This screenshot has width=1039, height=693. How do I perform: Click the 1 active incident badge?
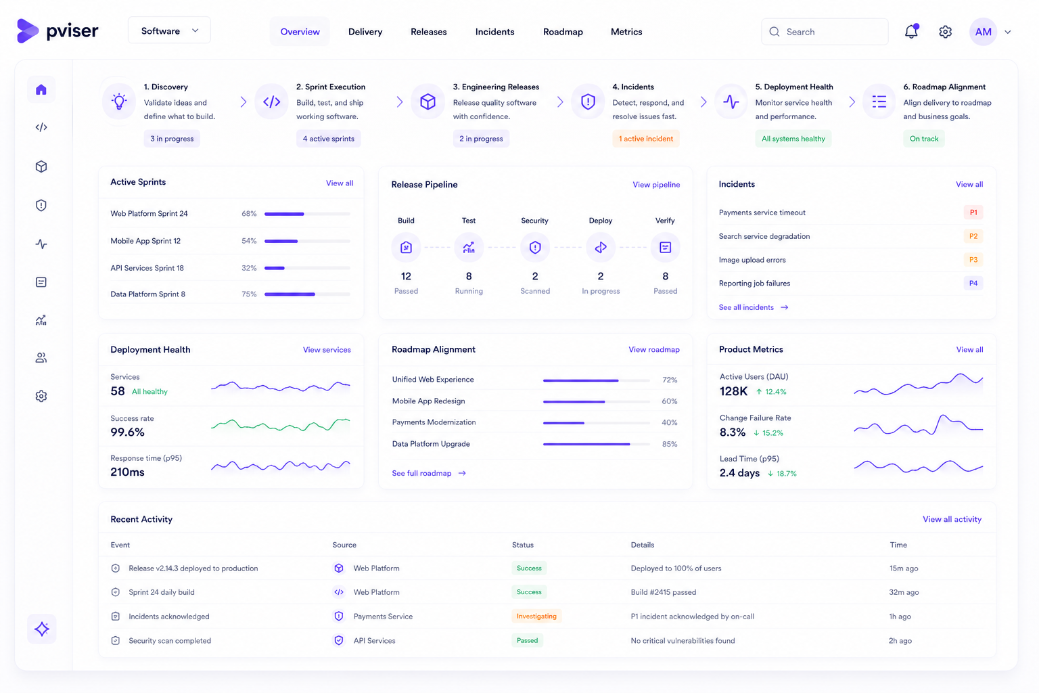646,139
